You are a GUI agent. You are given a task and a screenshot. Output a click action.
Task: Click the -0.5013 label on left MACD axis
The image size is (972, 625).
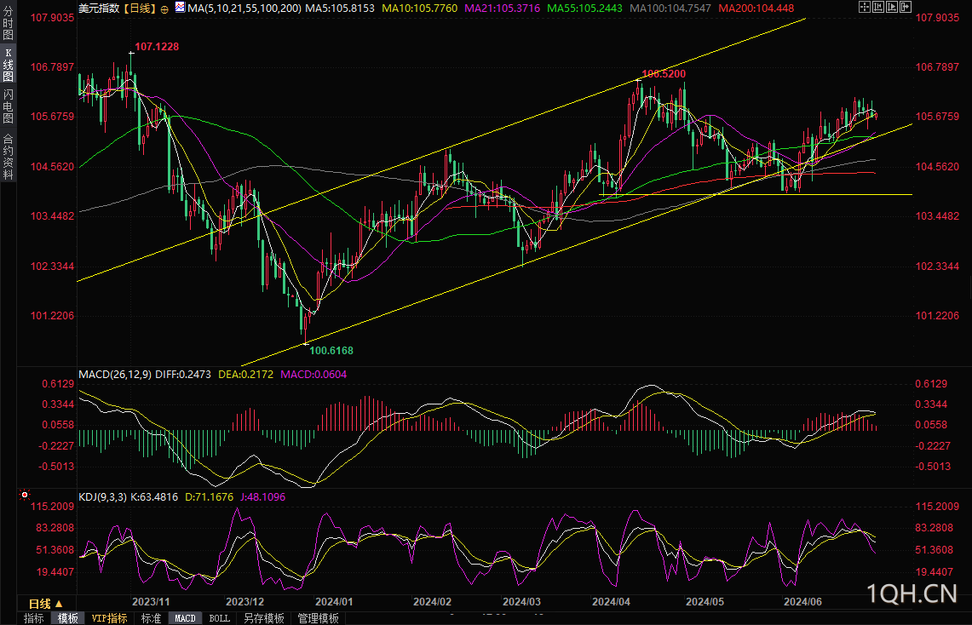point(56,467)
